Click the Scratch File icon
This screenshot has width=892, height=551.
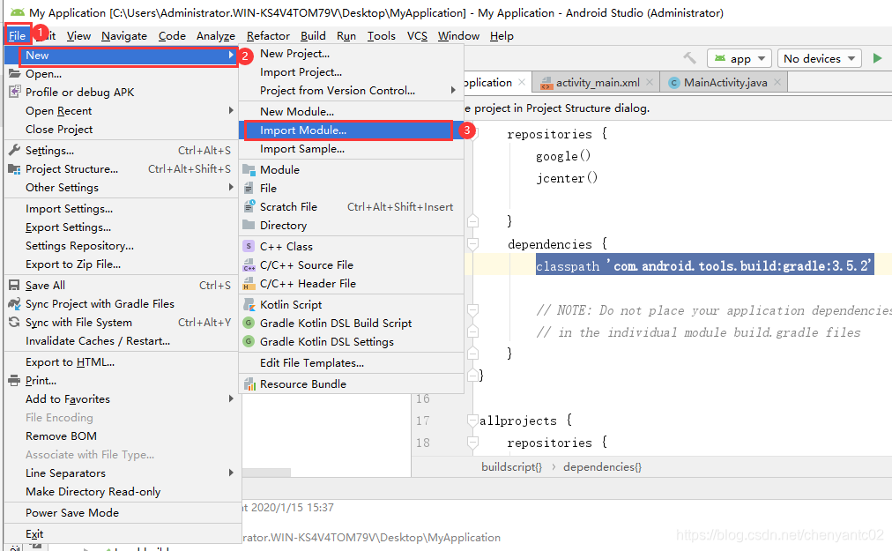(x=249, y=206)
